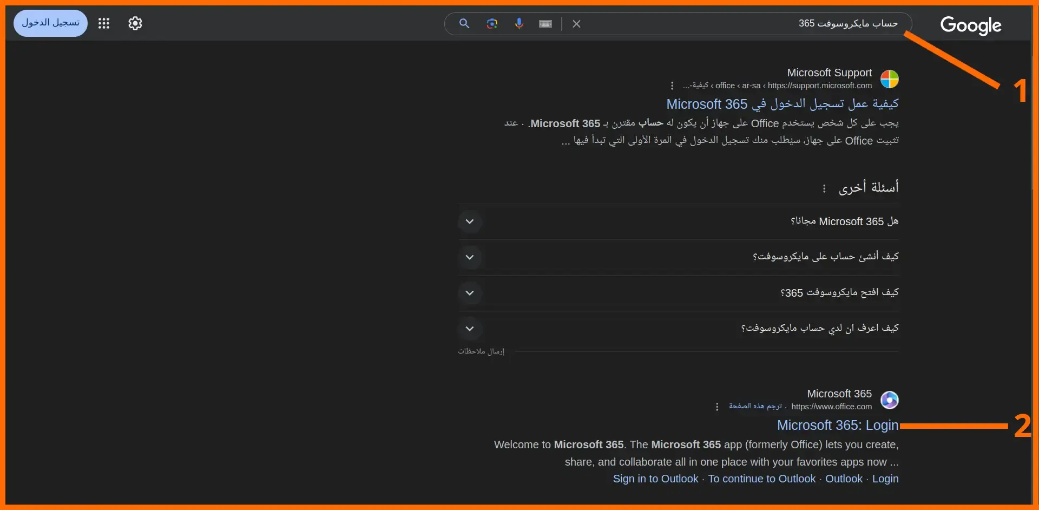The height and width of the screenshot is (510, 1039).
Task: Click the search magnifier icon
Action: coord(464,23)
